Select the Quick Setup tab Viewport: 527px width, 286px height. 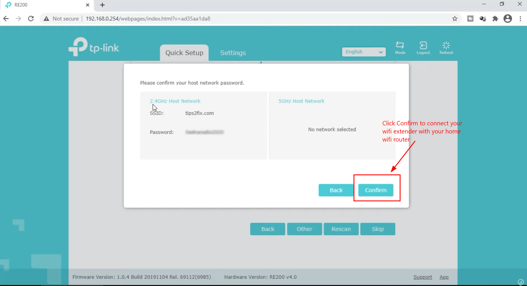[x=184, y=53]
